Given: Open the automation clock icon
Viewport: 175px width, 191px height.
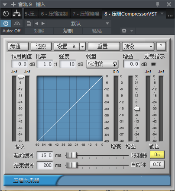Looking at the screenshot, I should tap(6, 14).
